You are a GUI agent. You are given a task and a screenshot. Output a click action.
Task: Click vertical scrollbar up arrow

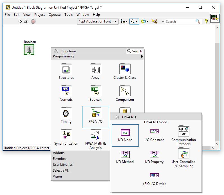pyautogui.click(x=218, y=28)
